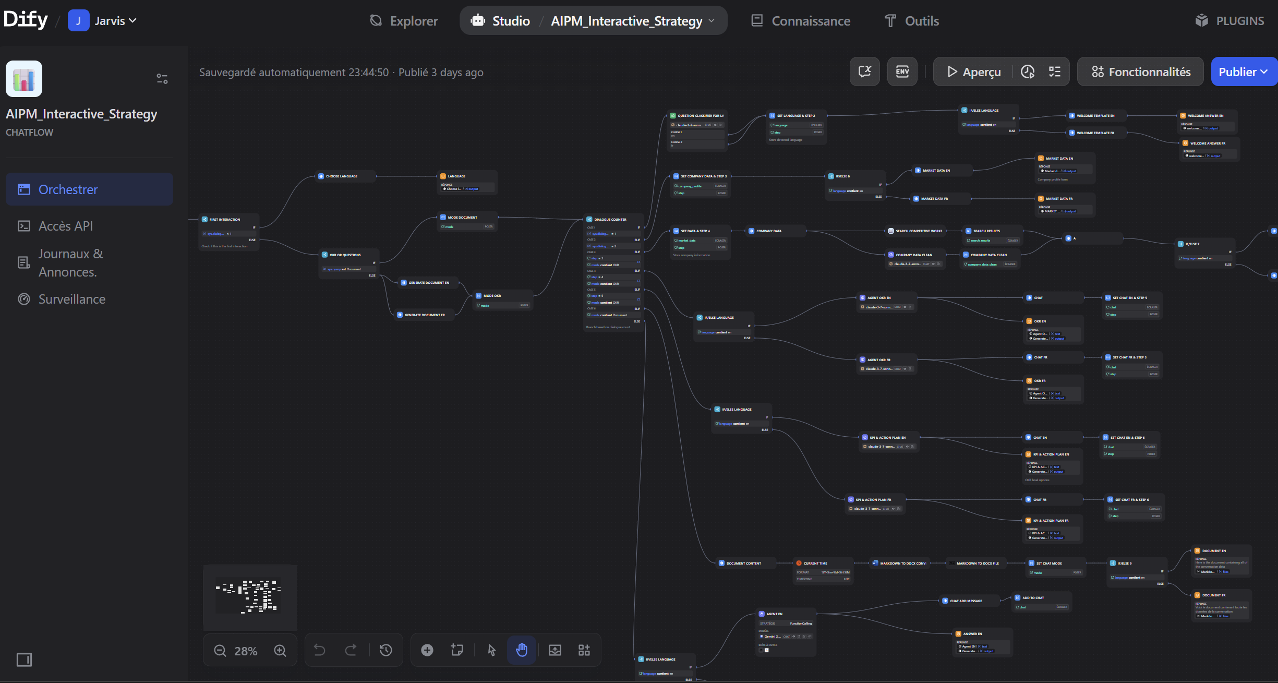Select the MODE OKR node
The height and width of the screenshot is (683, 1278).
(x=503, y=300)
